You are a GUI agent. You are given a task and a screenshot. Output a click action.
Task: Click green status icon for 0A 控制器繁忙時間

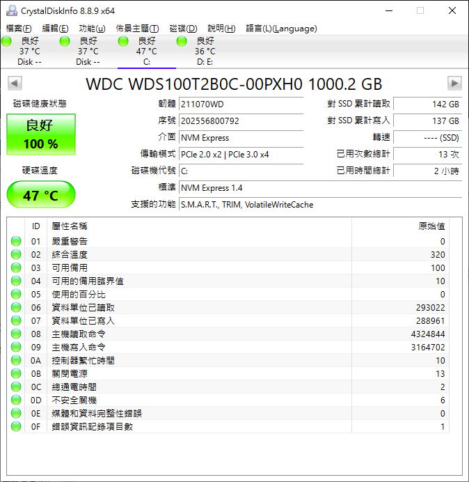point(16,360)
